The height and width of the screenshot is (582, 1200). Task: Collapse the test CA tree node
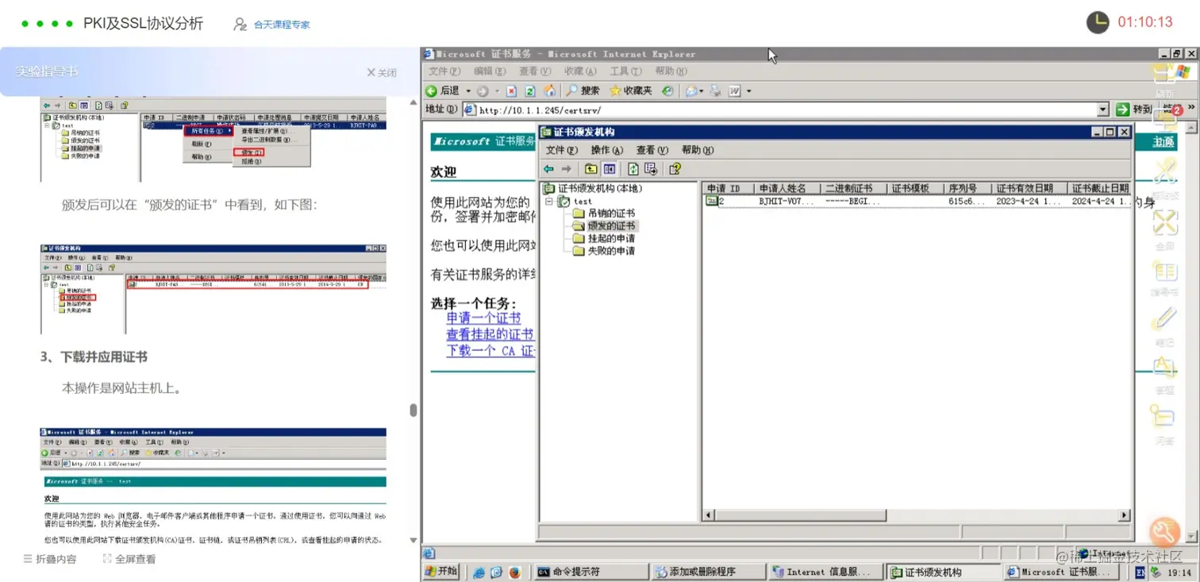(x=548, y=202)
